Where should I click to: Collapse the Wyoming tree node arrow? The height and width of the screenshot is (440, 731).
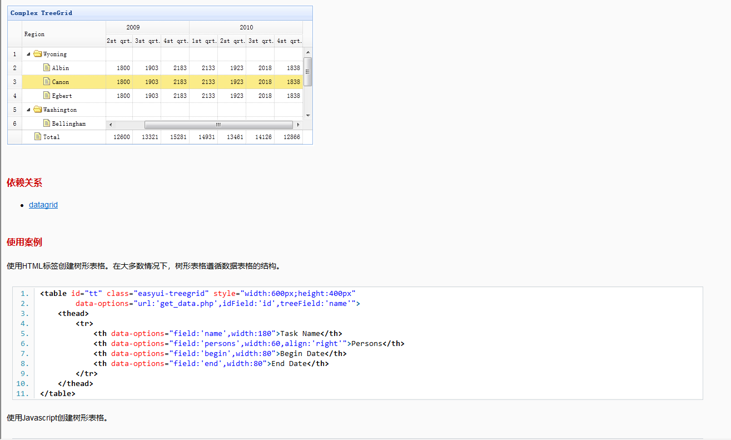(29, 54)
